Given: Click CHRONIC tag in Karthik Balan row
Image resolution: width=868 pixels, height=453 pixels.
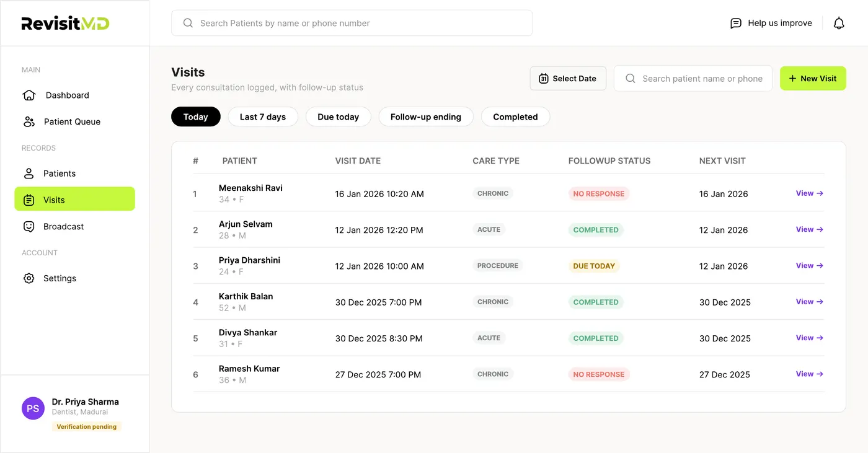Looking at the screenshot, I should coord(493,302).
